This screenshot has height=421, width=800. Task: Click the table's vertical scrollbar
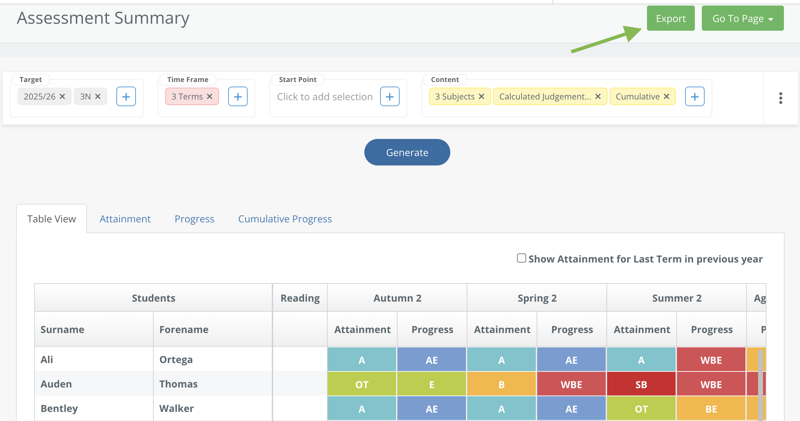(x=760, y=384)
